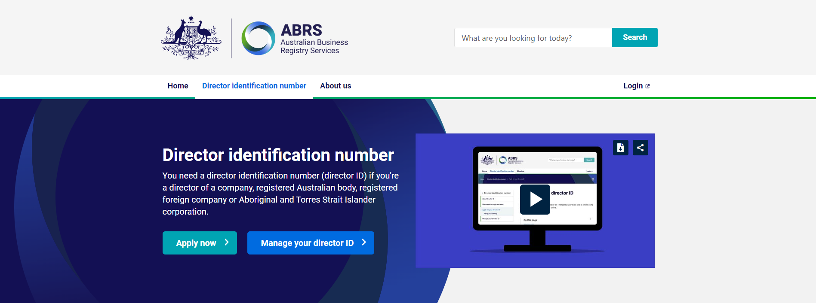Image resolution: width=816 pixels, height=303 pixels.
Task: Click the share video icon
Action: point(640,148)
